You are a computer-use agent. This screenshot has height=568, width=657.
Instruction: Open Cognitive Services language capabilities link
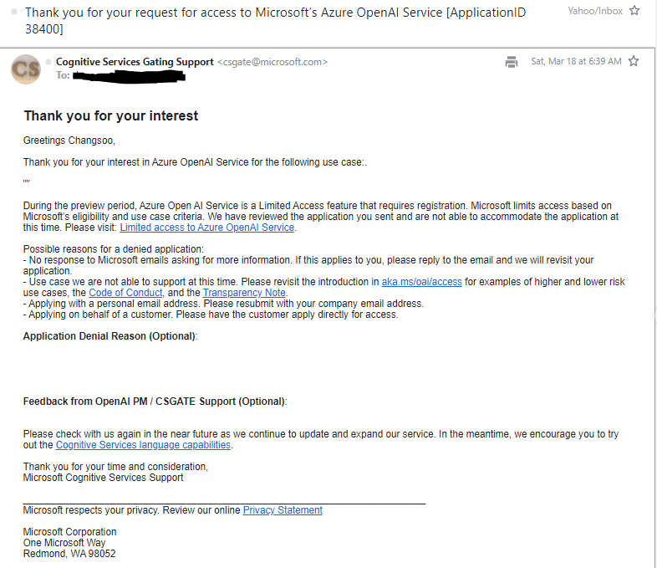pos(143,445)
